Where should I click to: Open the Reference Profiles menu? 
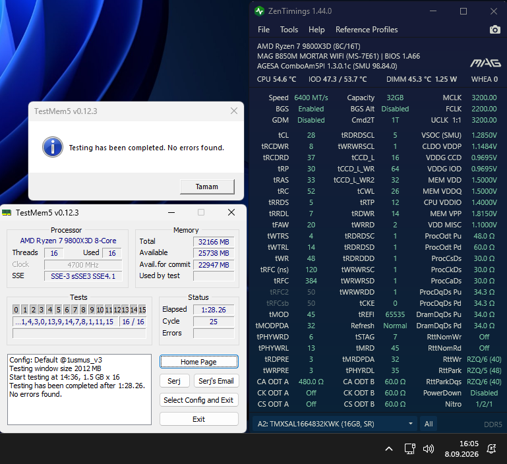point(367,30)
